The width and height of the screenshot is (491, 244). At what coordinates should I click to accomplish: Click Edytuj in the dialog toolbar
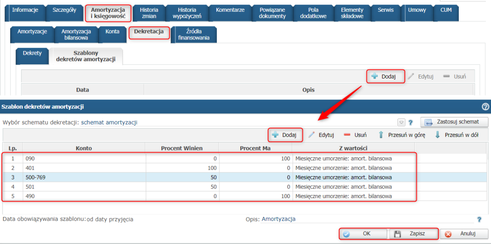point(321,135)
